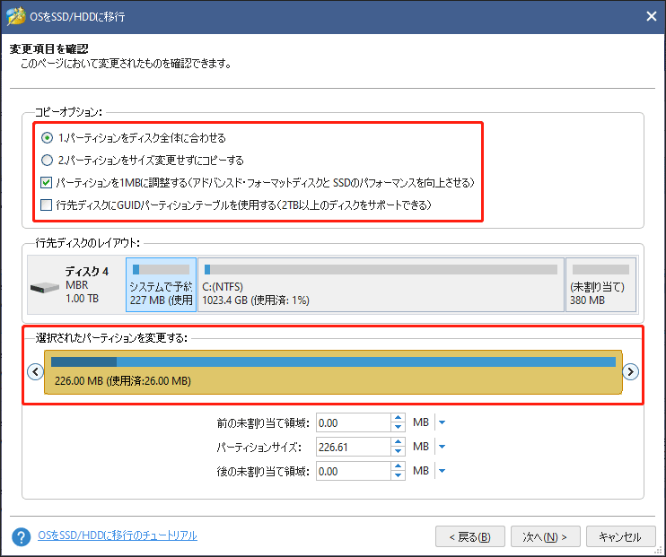Click the 戻る(B) back button
666x557 pixels.
click(469, 536)
